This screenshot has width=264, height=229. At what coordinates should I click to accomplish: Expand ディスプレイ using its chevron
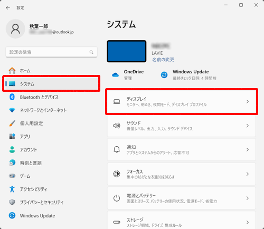point(248,102)
